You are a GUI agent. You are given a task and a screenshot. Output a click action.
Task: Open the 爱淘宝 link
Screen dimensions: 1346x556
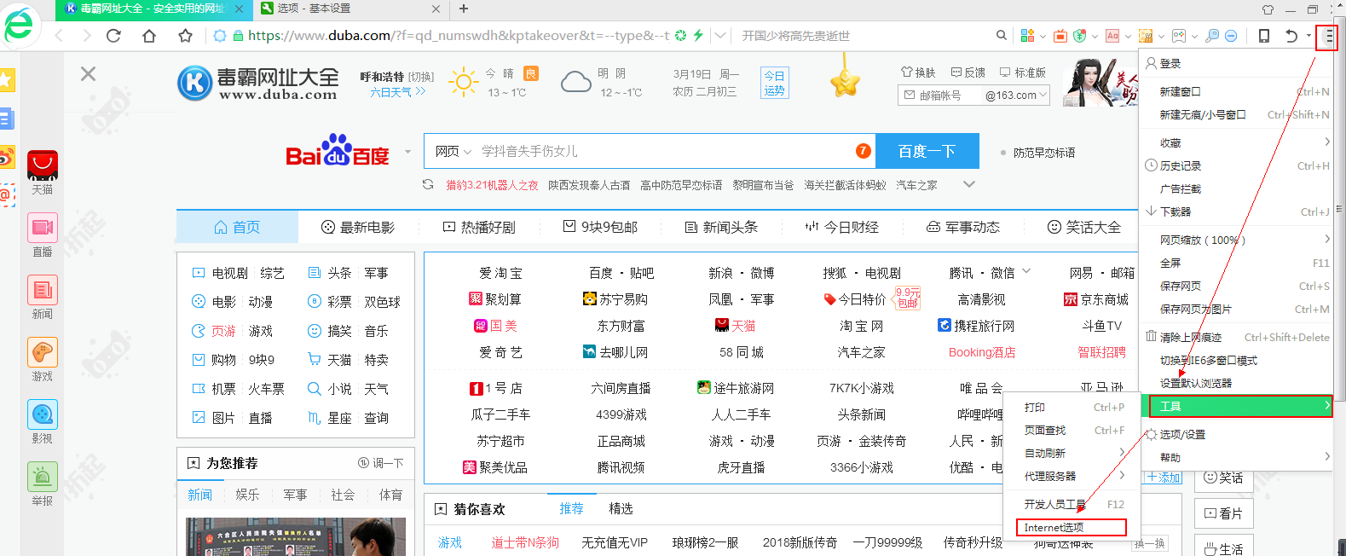click(x=500, y=273)
